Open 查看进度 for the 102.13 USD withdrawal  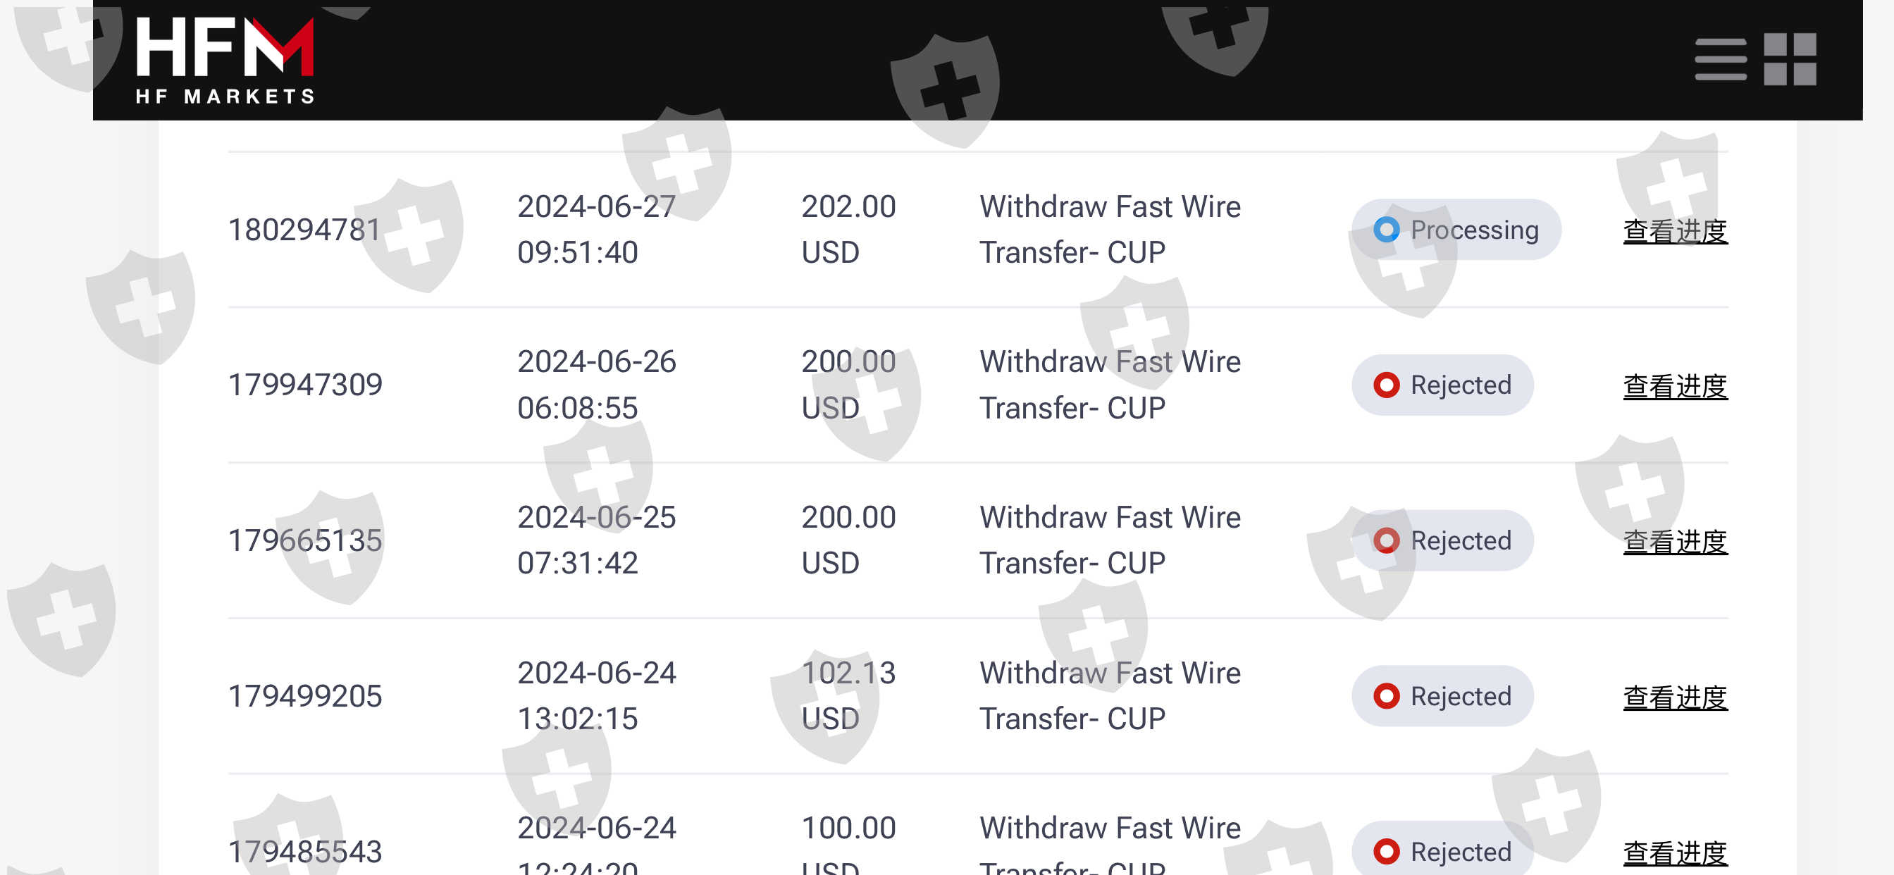click(1675, 697)
